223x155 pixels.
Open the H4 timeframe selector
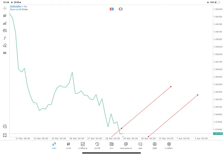coord(5,53)
